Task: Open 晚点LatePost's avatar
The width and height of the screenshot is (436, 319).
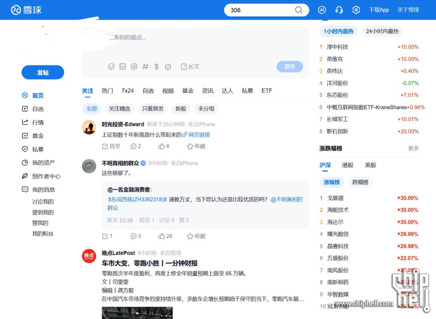Action: coord(89,256)
